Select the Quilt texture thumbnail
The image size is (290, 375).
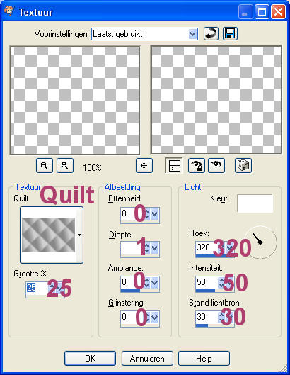[49, 235]
